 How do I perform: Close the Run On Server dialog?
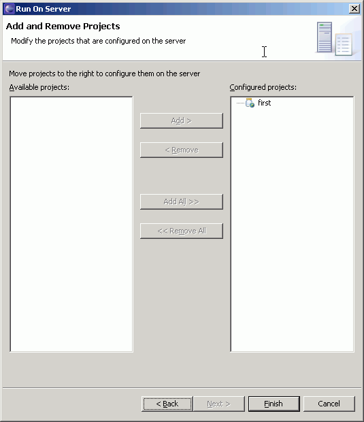pyautogui.click(x=354, y=9)
